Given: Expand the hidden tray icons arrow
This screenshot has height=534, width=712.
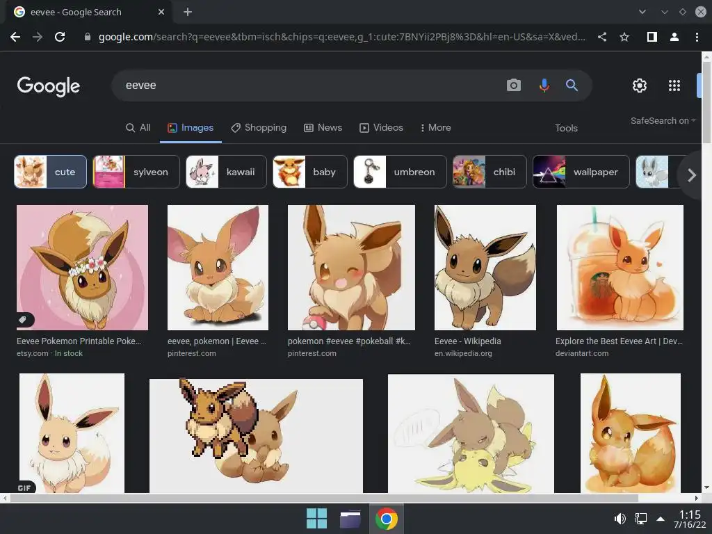Looking at the screenshot, I should tap(661, 519).
